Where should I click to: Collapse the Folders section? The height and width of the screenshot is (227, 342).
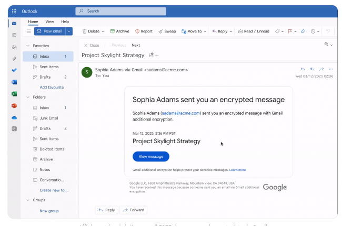tap(28, 97)
